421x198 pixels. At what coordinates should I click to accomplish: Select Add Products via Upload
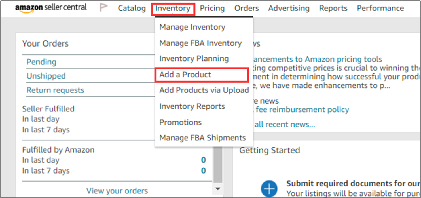(204, 90)
